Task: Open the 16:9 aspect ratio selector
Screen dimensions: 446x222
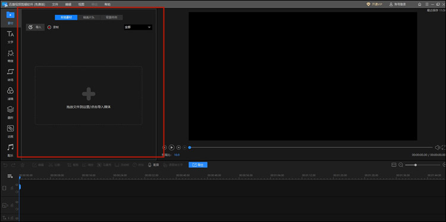Action: [177, 155]
